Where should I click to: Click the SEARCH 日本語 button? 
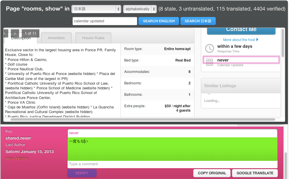coord(198,21)
